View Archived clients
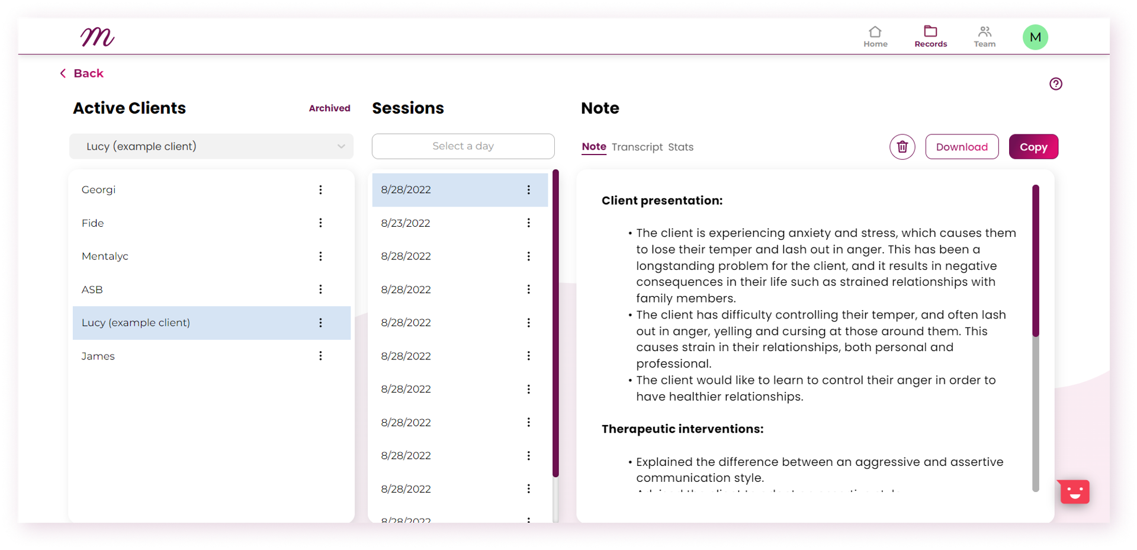Screen dimensions: 1137x550 (329, 108)
